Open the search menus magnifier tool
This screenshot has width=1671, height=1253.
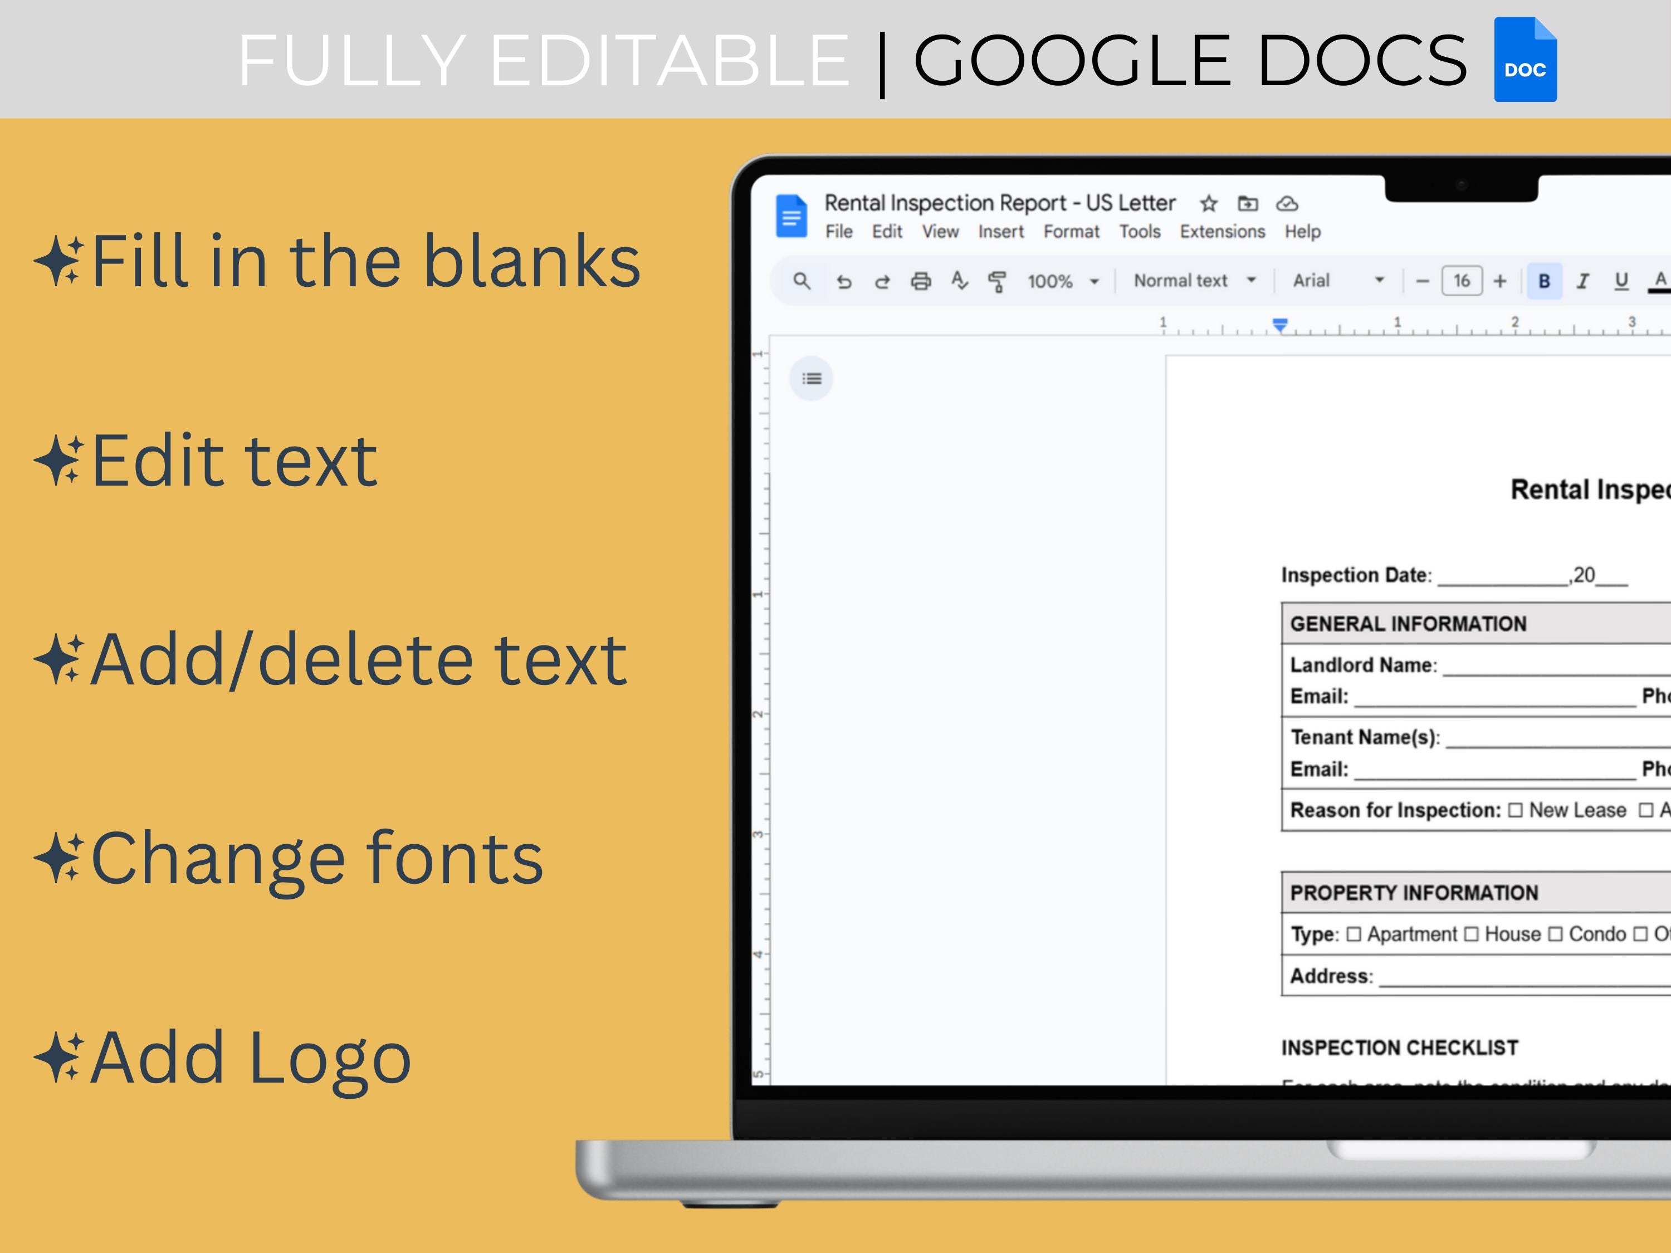coord(802,281)
